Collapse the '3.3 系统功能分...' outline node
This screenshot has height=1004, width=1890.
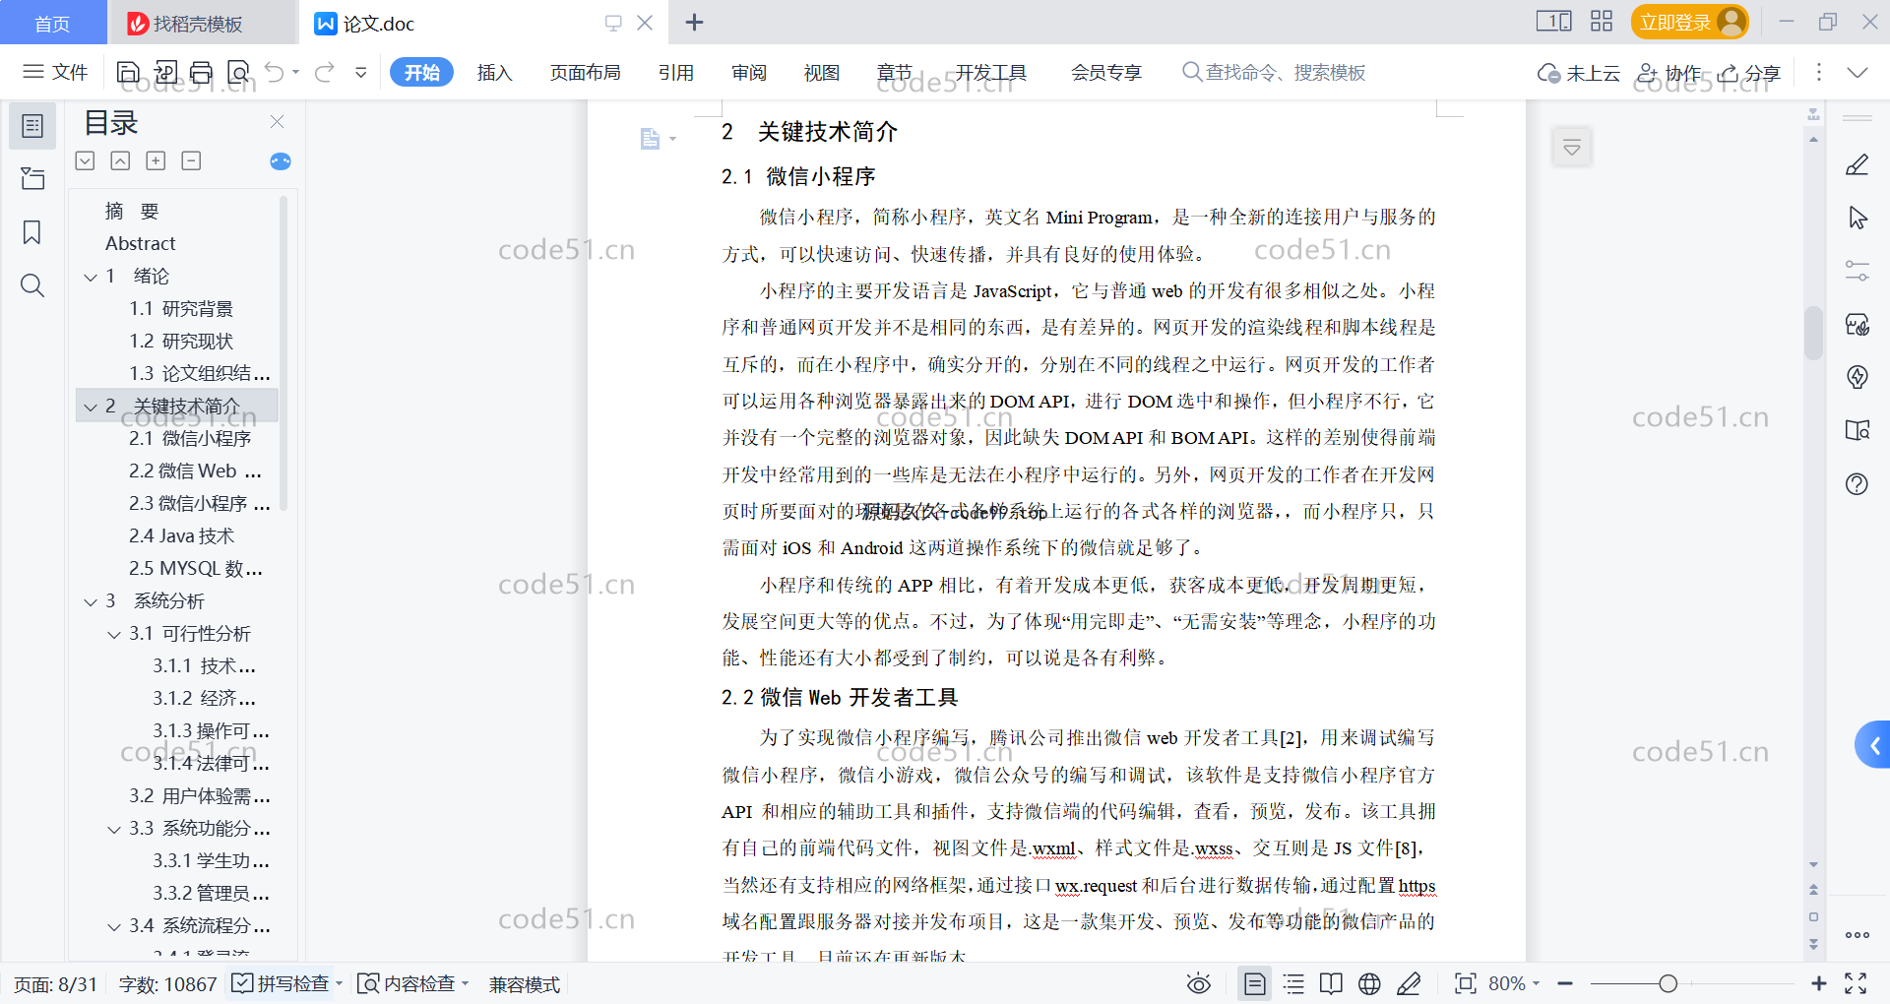point(114,829)
